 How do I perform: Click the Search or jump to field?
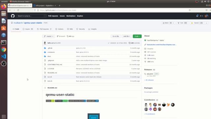tap(31, 16)
